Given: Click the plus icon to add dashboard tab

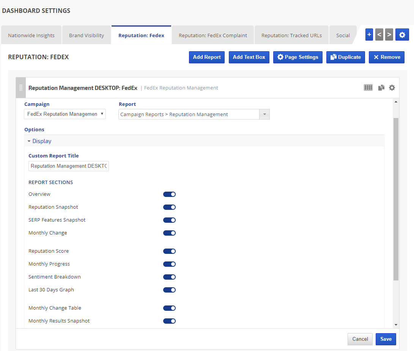Looking at the screenshot, I should 369,35.
